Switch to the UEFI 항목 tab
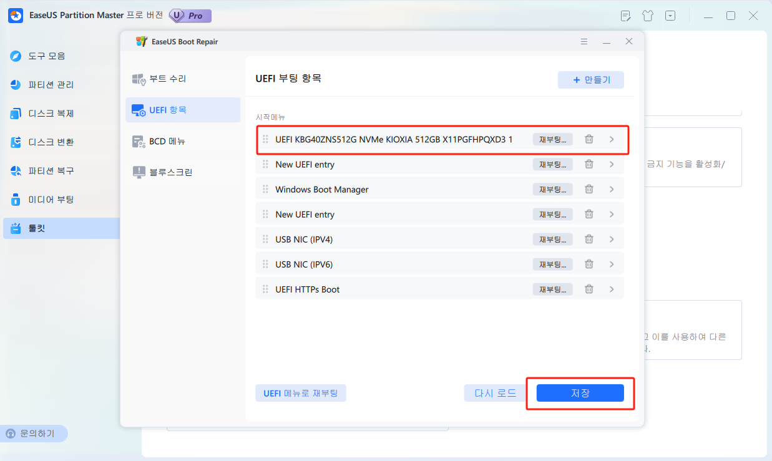772x461 pixels. coord(183,110)
